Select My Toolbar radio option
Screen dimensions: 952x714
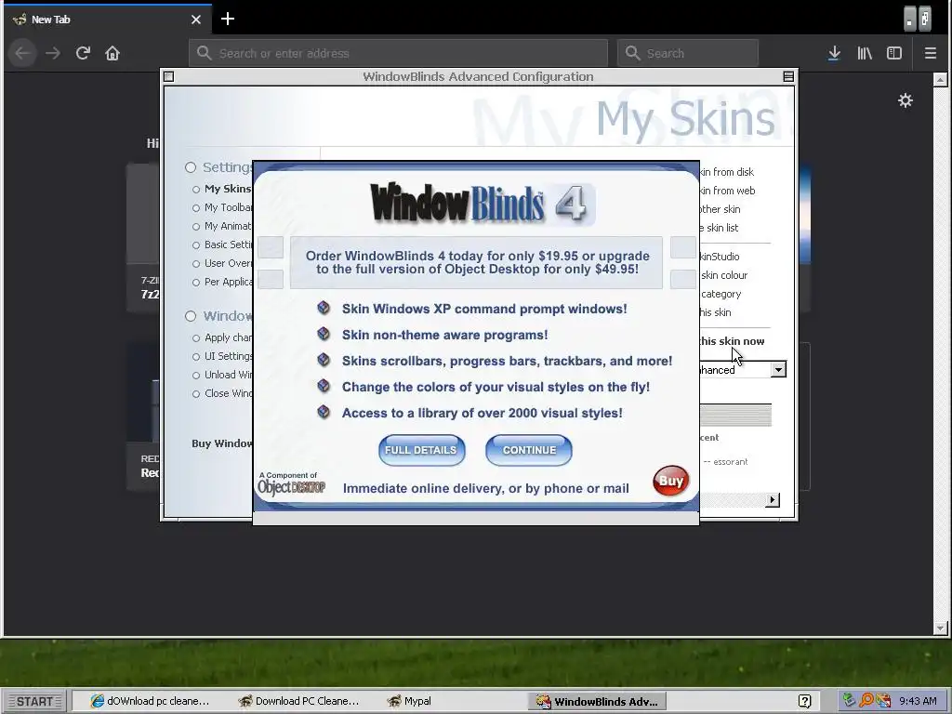coord(196,208)
